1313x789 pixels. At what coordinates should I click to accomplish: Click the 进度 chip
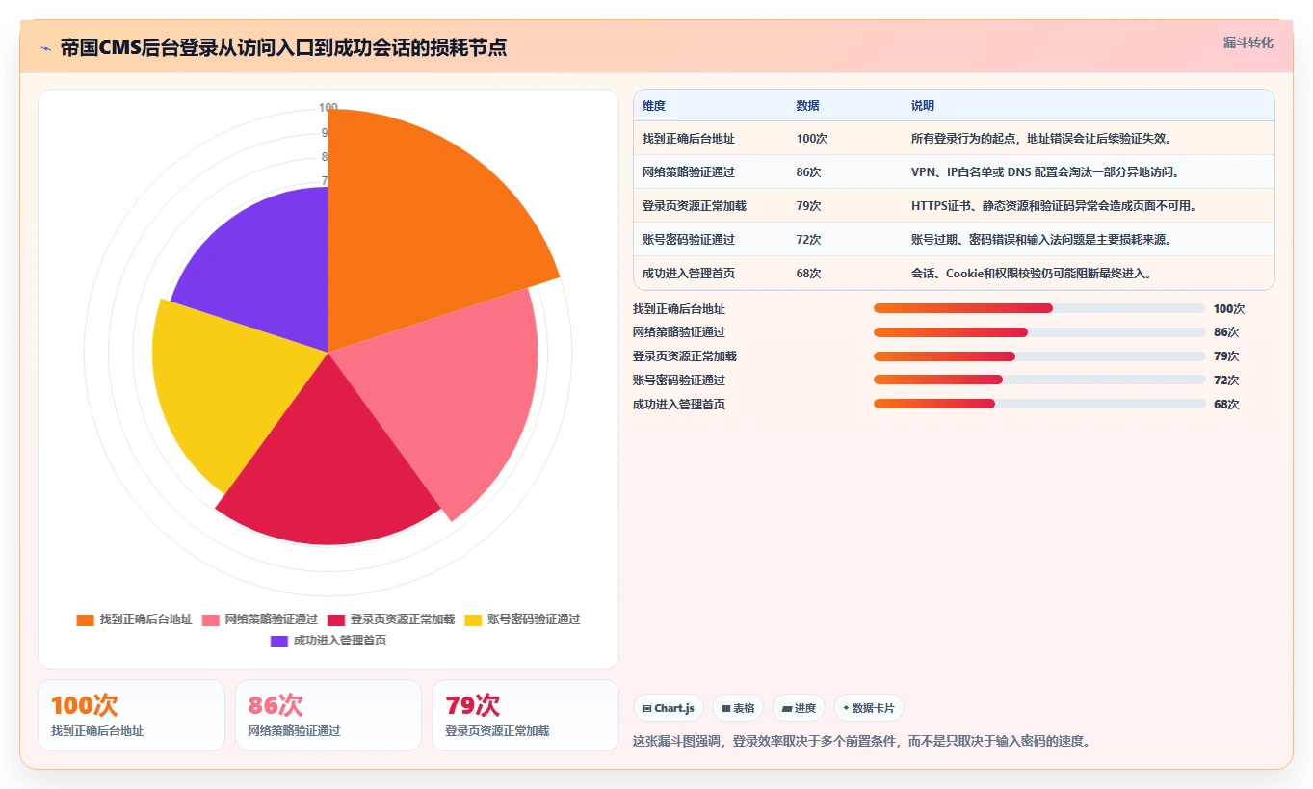[x=799, y=708]
